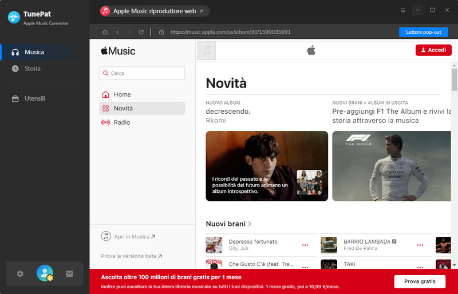This screenshot has height=294, width=458.
Task: Click the page vertical scrollbar thumb
Action: [454, 80]
